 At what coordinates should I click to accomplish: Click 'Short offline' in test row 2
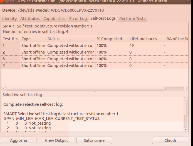pos(33,52)
